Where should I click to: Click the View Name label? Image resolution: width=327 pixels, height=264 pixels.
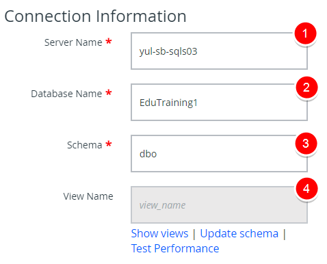tap(88, 196)
